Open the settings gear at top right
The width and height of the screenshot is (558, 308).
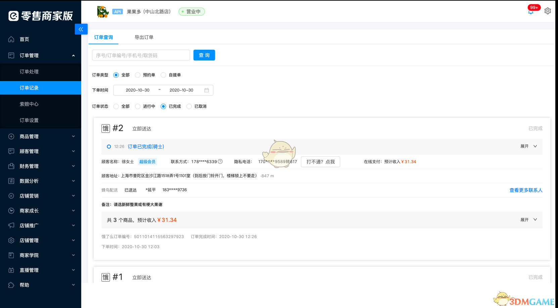click(548, 11)
